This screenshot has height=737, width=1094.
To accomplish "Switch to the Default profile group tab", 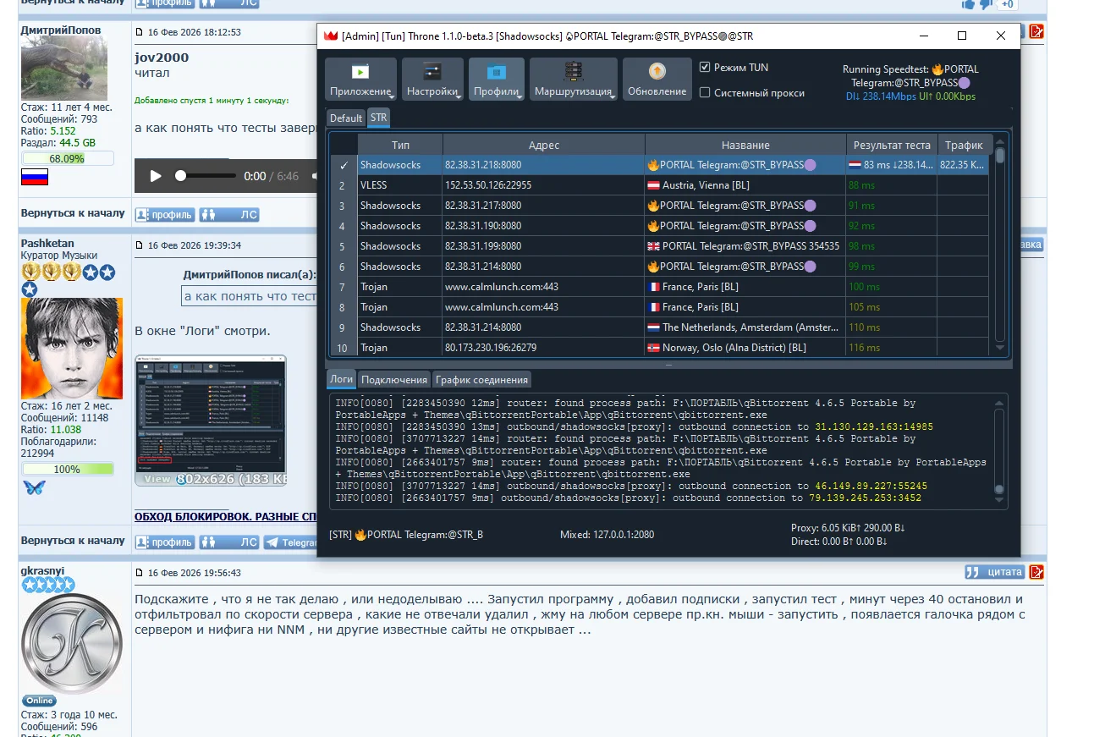I will pos(346,118).
